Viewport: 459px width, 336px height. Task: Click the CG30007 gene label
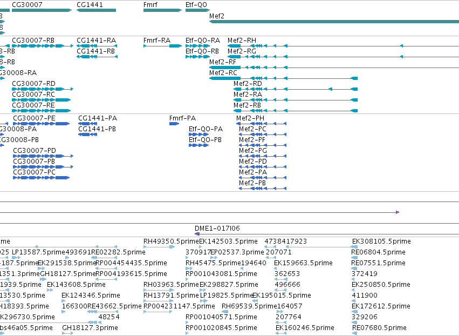[27, 5]
